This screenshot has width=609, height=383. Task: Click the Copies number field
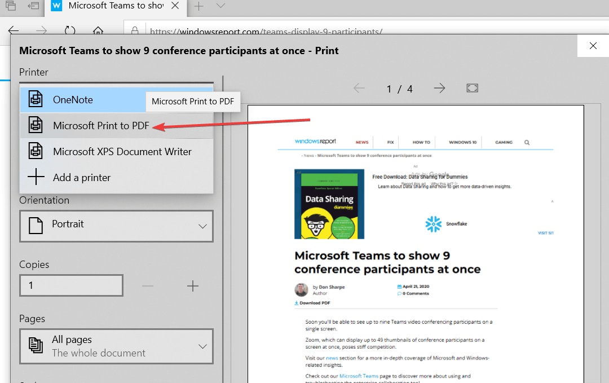click(x=72, y=285)
